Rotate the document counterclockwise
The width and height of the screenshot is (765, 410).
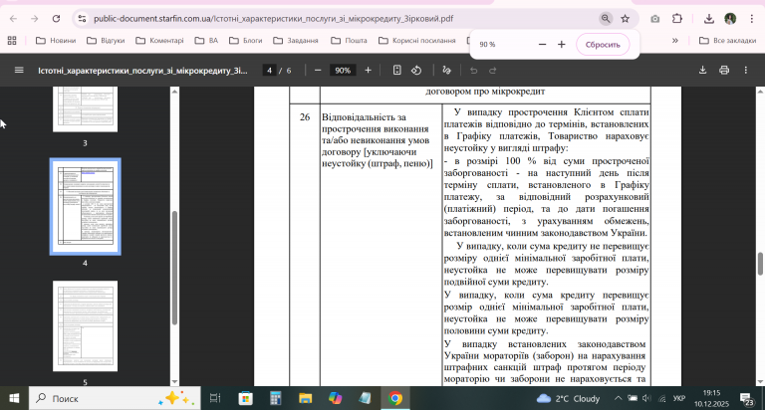[416, 70]
